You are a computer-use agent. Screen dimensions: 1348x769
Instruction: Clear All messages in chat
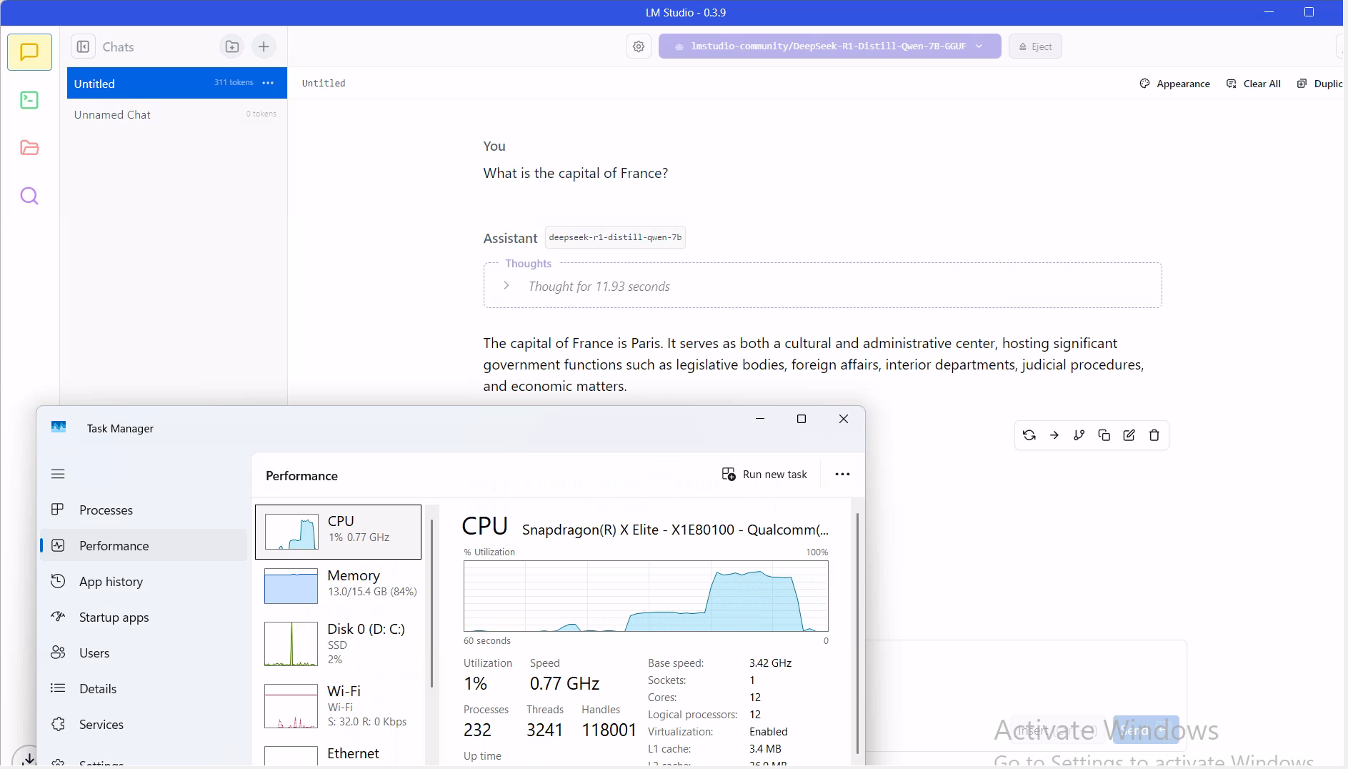tap(1254, 84)
